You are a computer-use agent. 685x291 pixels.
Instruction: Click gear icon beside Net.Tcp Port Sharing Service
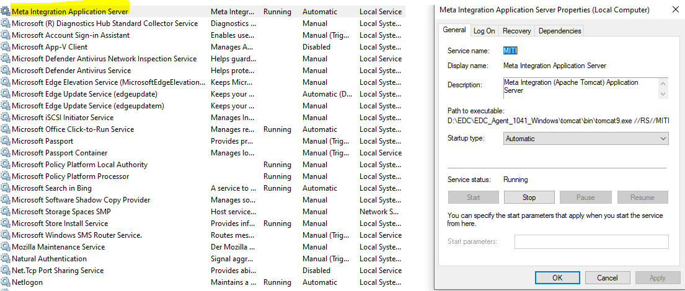point(5,271)
